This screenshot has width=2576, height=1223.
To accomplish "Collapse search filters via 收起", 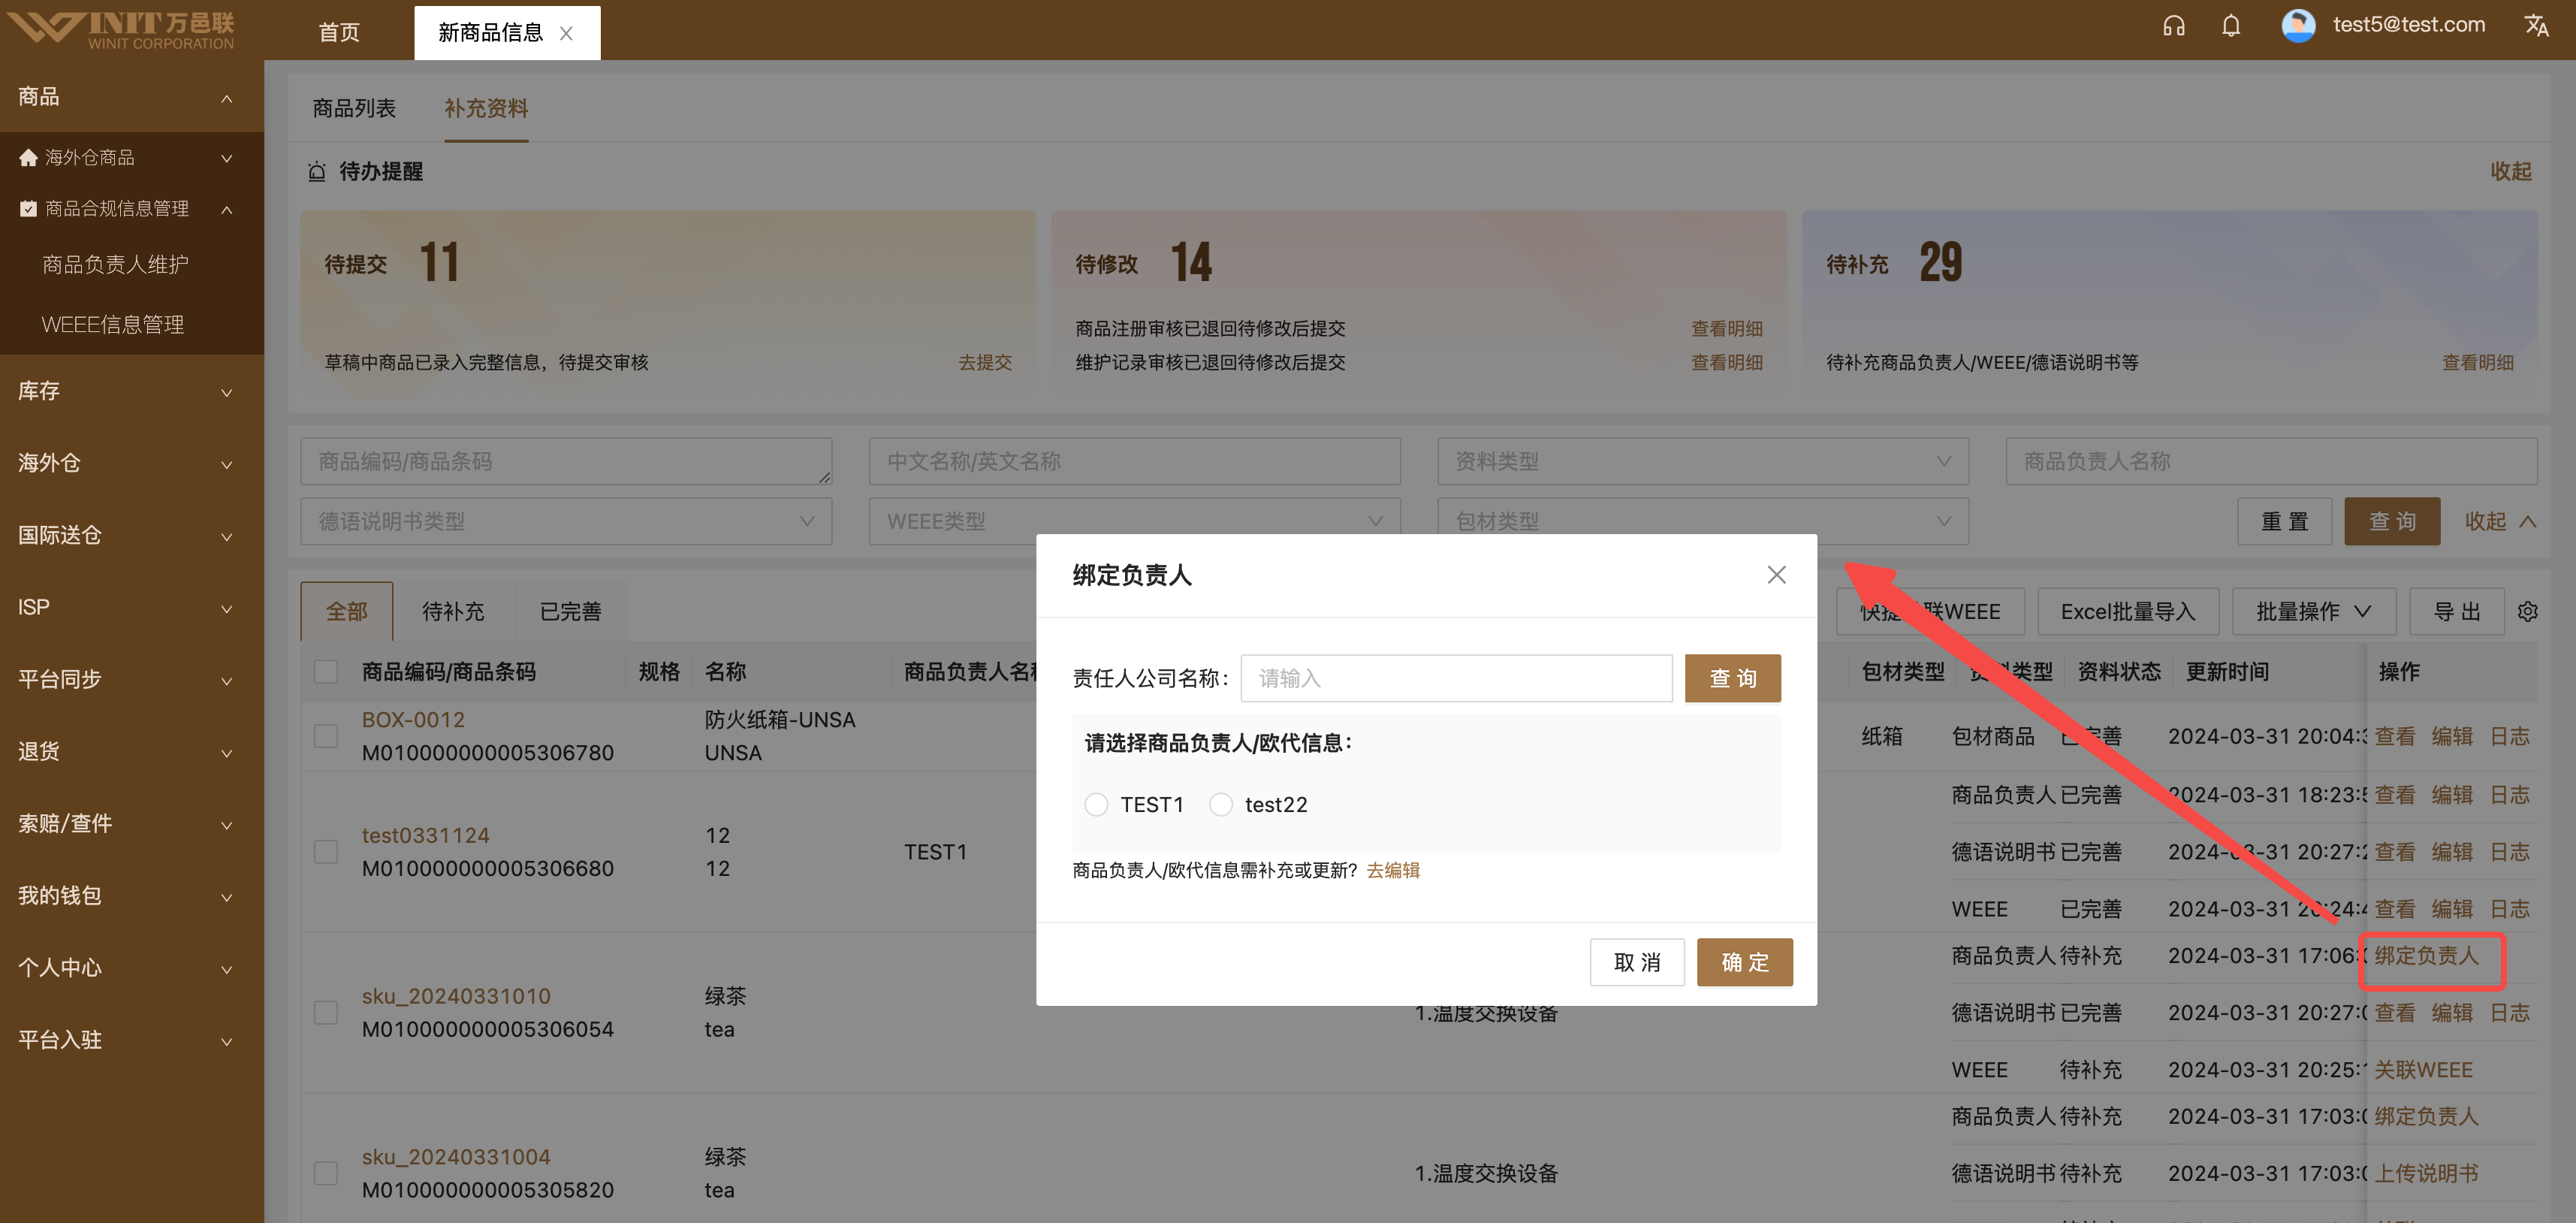I will coord(2500,521).
